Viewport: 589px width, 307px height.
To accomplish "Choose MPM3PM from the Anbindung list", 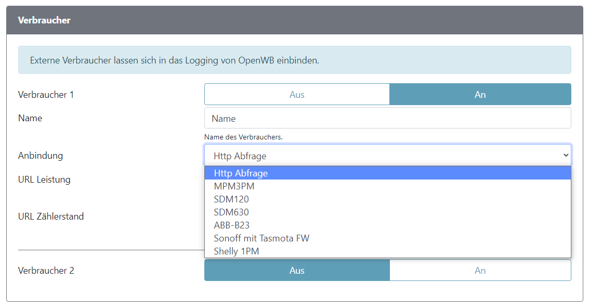I will click(x=234, y=186).
